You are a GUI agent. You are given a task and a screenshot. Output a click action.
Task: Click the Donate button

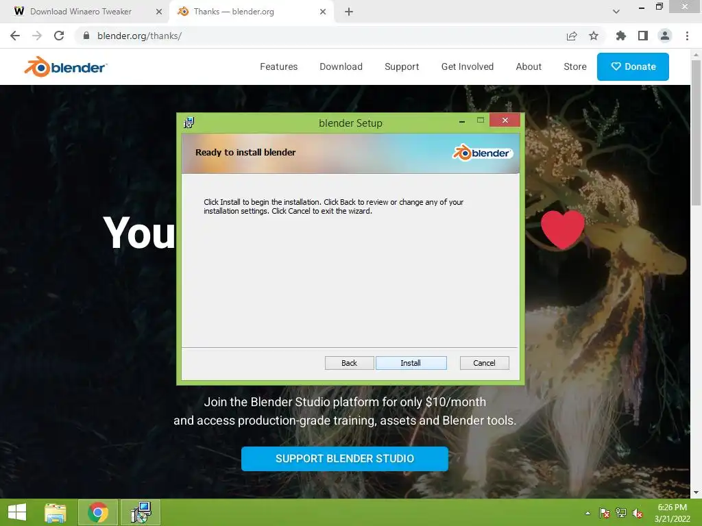[x=633, y=66]
